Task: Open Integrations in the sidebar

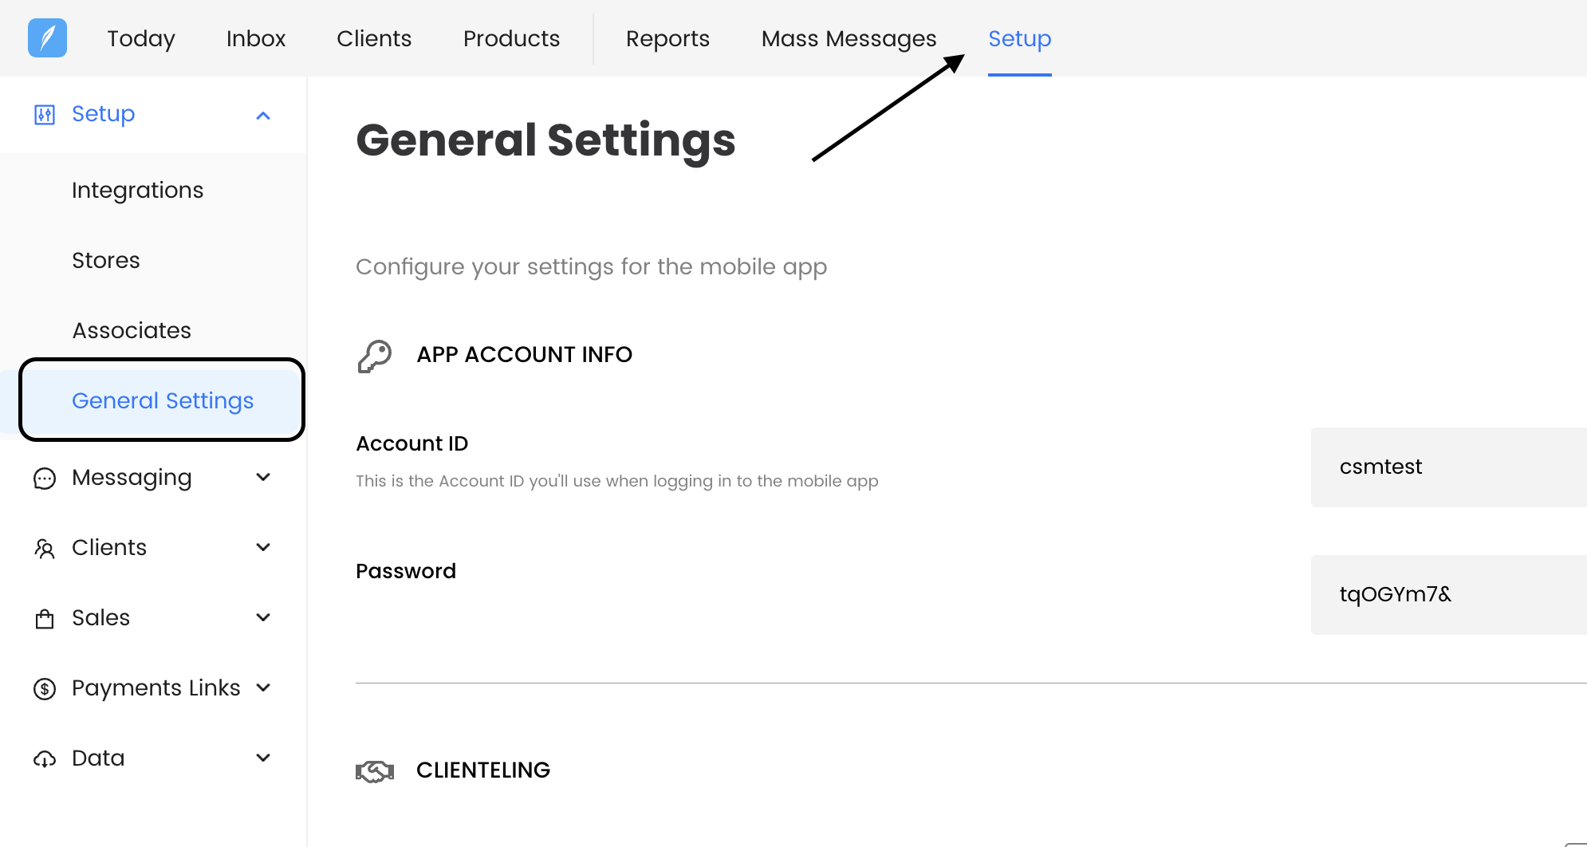Action: 137,190
